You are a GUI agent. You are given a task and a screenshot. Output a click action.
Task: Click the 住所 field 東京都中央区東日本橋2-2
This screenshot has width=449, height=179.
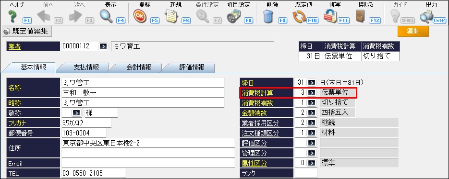148,143
